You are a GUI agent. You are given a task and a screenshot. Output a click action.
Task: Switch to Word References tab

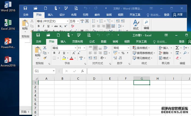[85, 15]
